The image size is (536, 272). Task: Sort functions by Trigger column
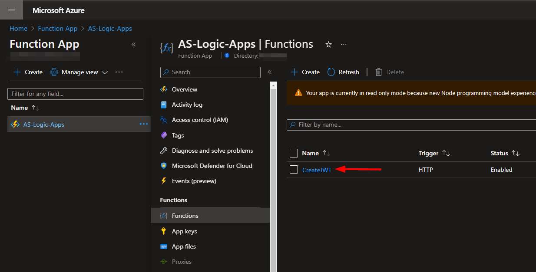tap(434, 153)
